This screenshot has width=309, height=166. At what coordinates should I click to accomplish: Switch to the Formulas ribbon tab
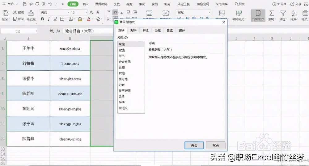point(117,4)
